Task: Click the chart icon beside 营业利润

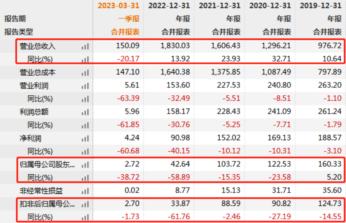Action: coord(85,86)
